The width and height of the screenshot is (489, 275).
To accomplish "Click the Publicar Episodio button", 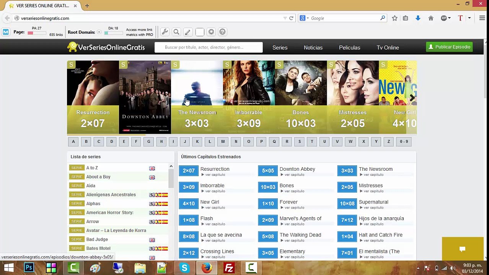I will 449,47.
